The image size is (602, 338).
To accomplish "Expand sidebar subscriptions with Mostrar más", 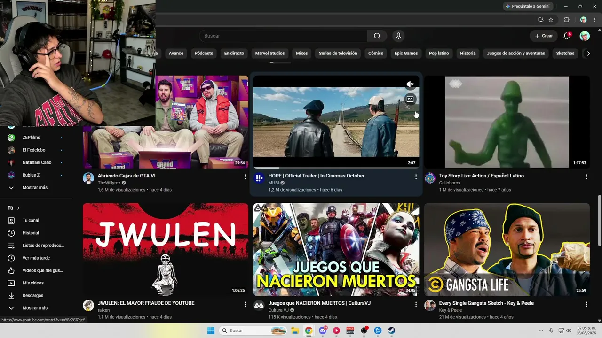I will [x=35, y=188].
